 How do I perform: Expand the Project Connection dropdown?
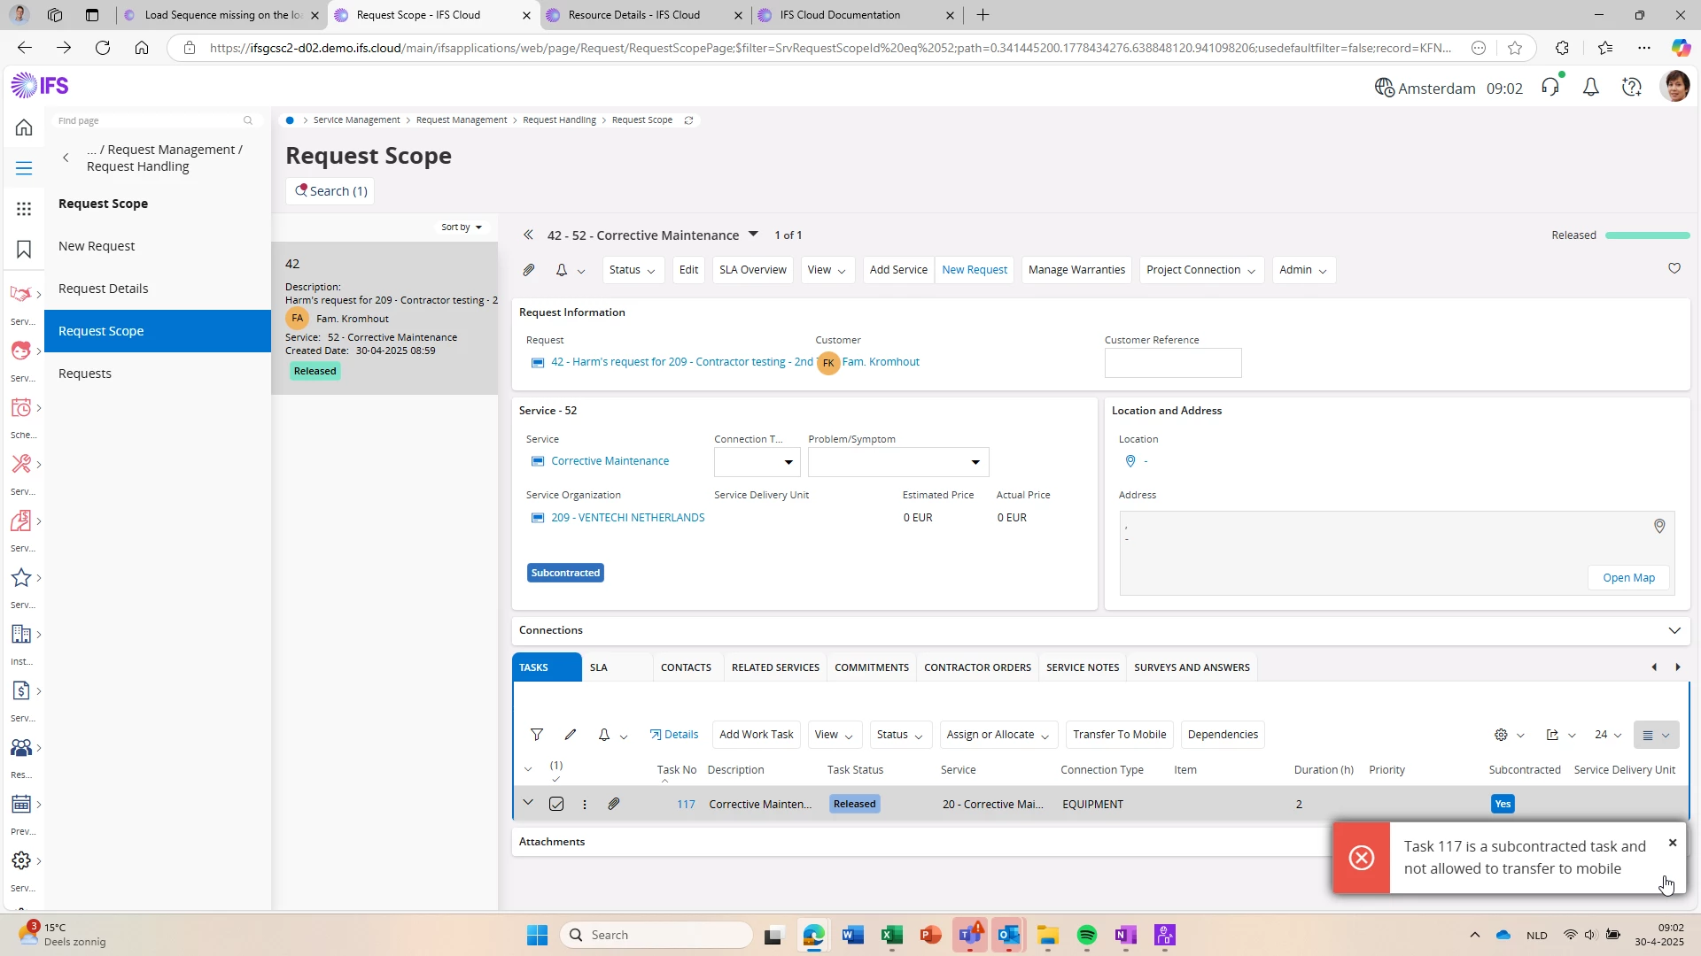coord(1200,270)
